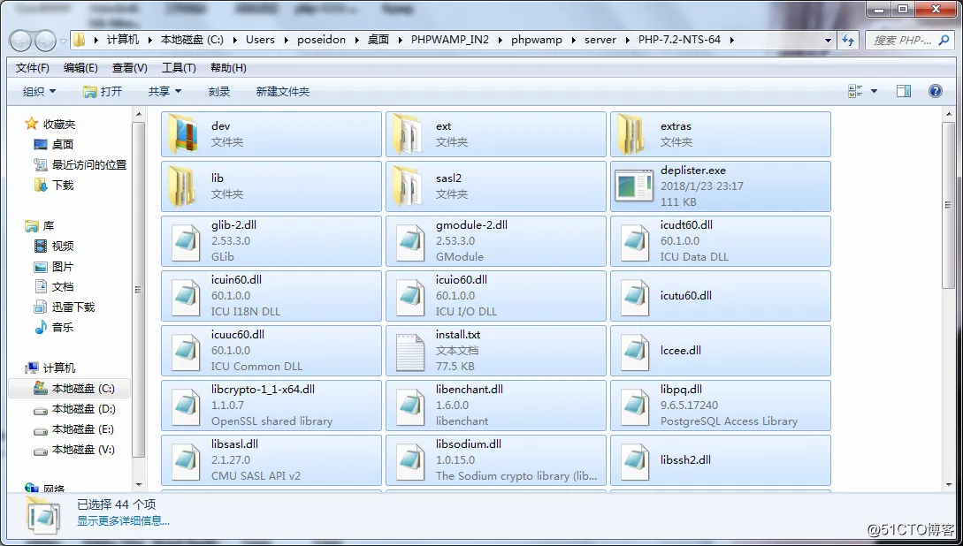Click the 刻录 toolbar button

(x=219, y=91)
